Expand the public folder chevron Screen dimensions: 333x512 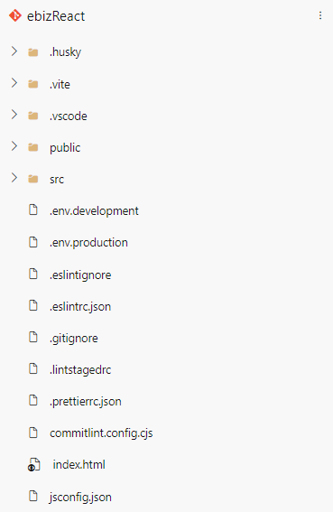click(14, 146)
